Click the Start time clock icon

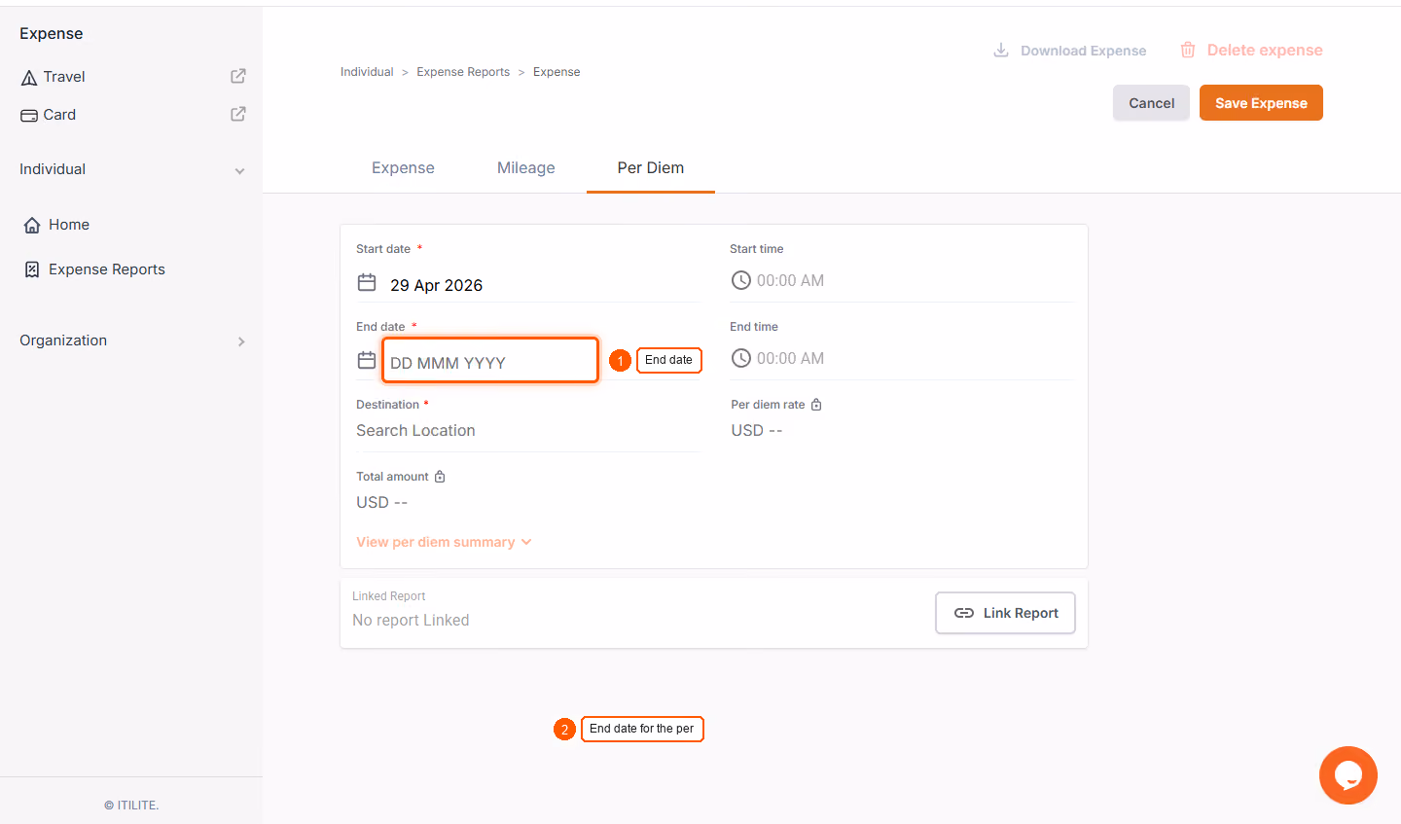[741, 280]
